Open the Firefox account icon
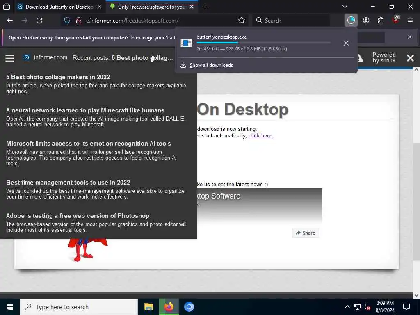The image size is (420, 315). click(366, 21)
